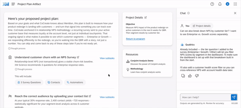Screen dimensions: 241x108
Task: Click the Chat info icon
Action: tap(189, 13)
